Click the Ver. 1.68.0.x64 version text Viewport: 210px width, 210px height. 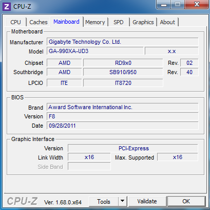click(x=63, y=202)
